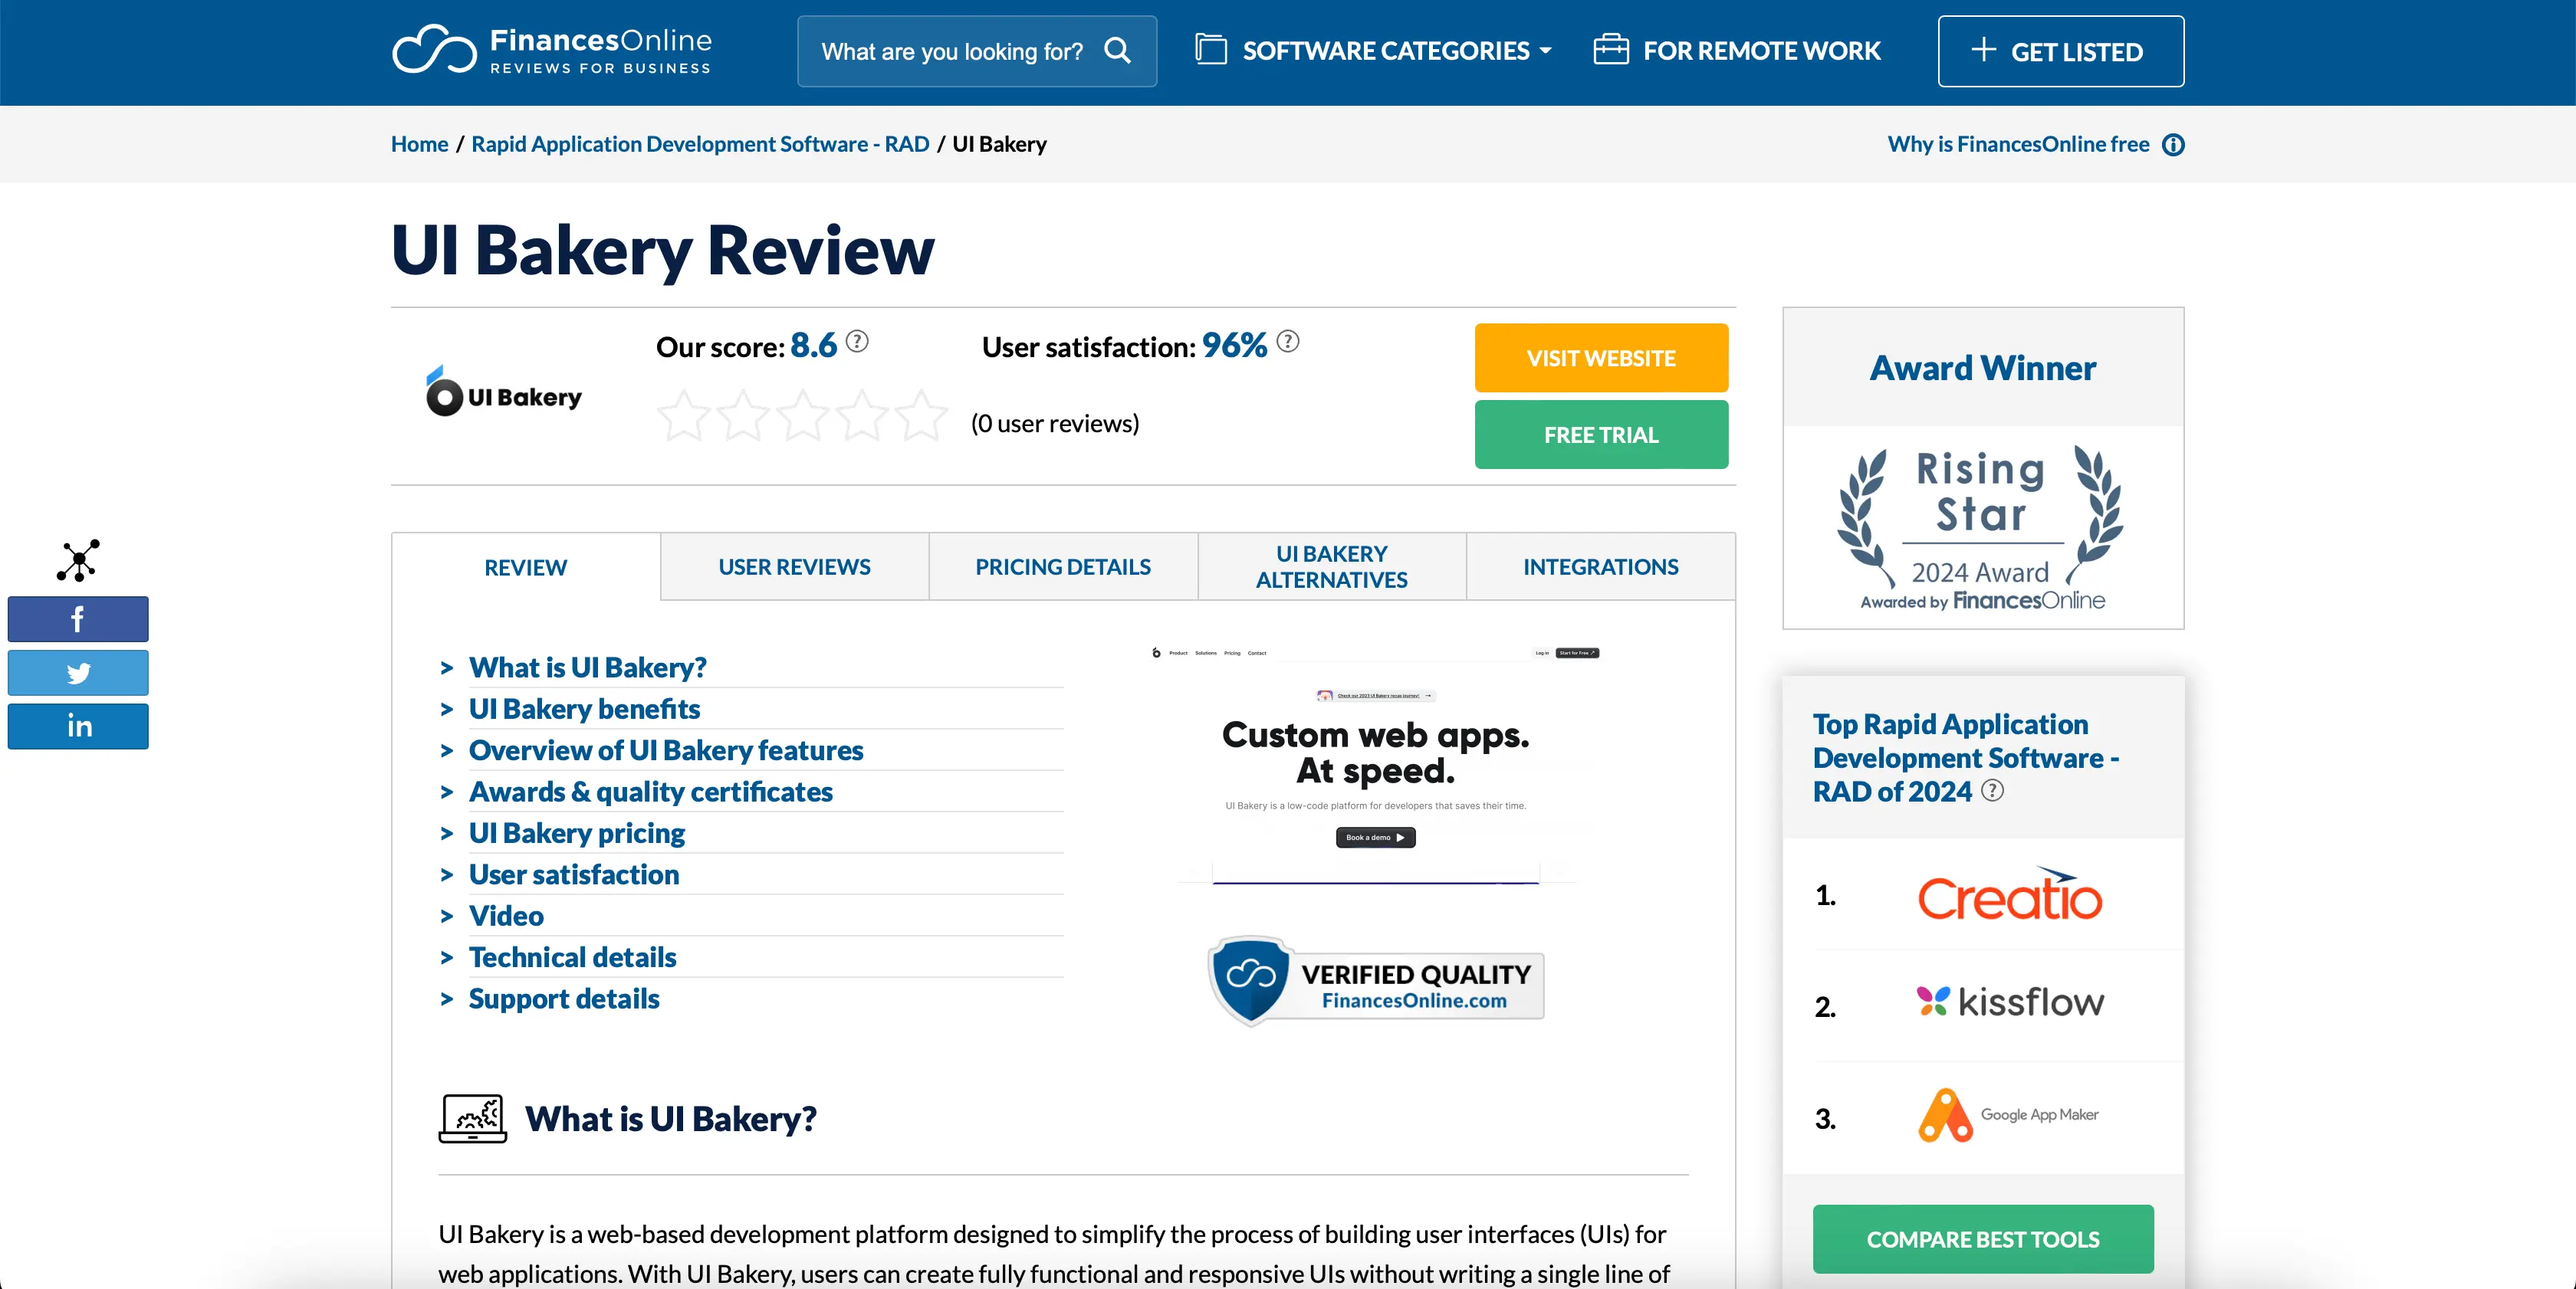Jump to UI Bakery pricing section
The width and height of the screenshot is (2576, 1289).
[577, 832]
